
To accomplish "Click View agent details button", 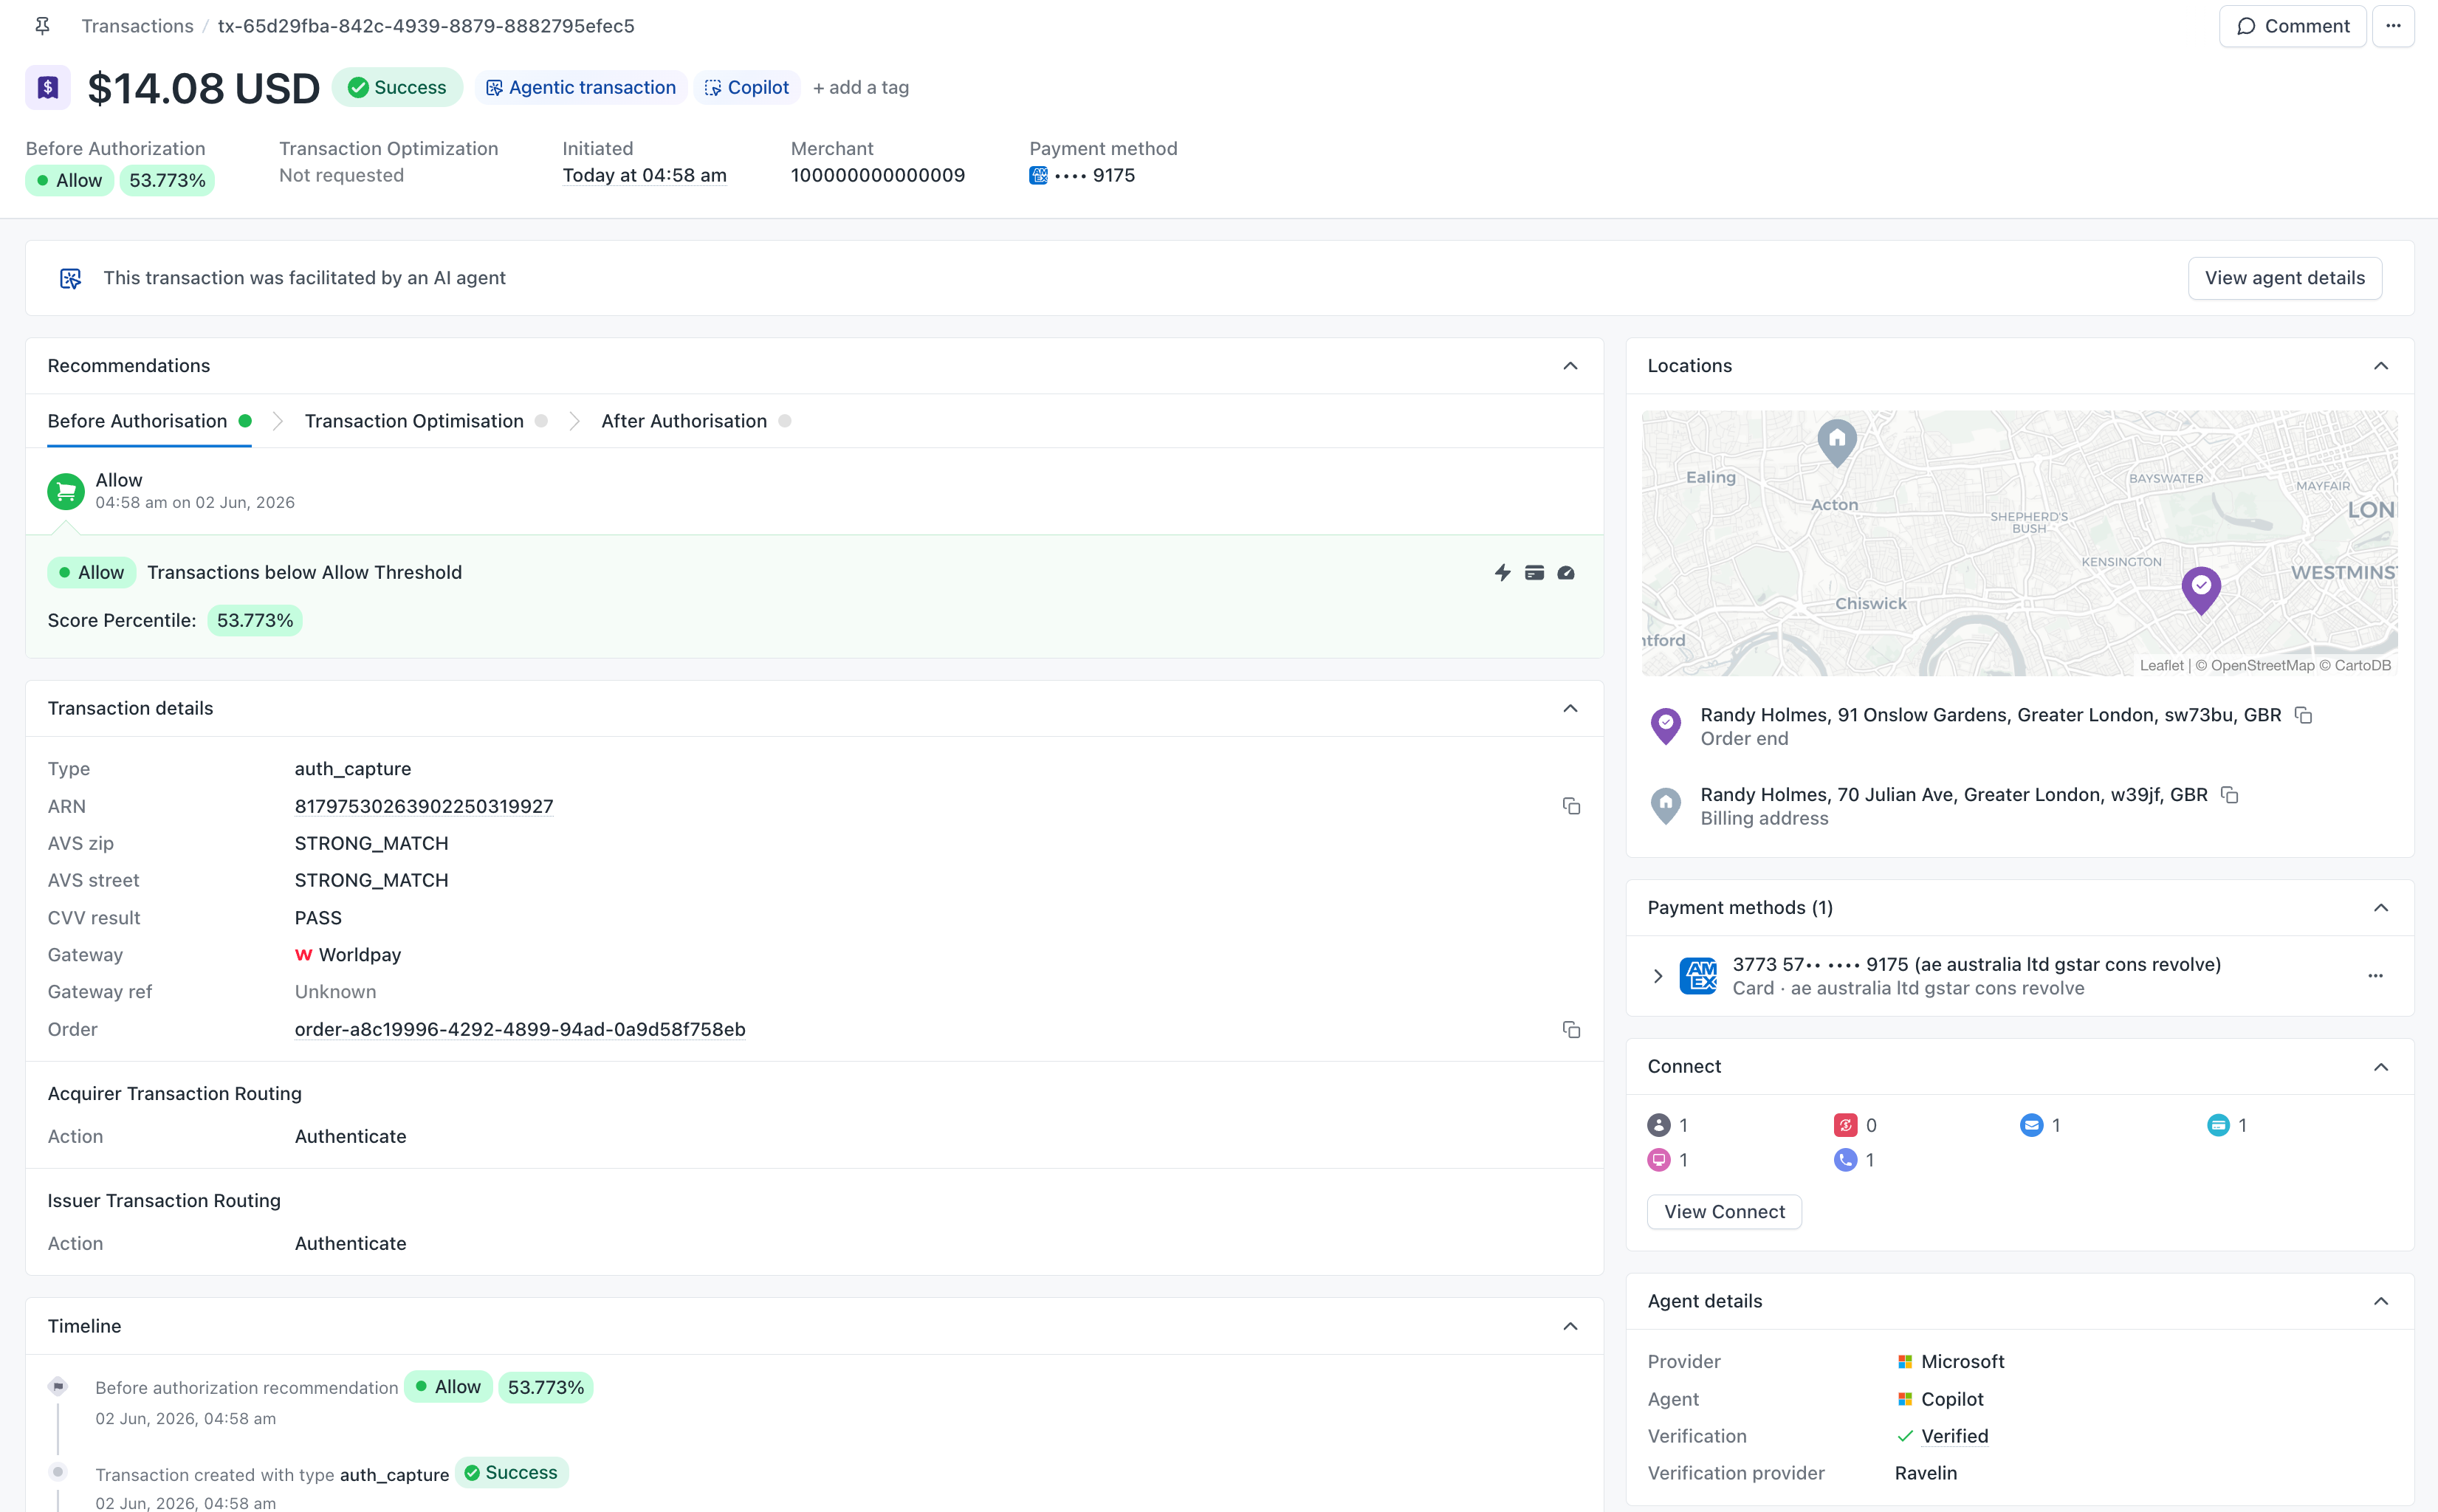I will (2284, 278).
